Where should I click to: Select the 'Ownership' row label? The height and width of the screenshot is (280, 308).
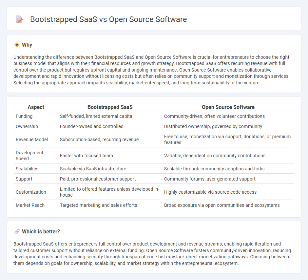coord(27,126)
